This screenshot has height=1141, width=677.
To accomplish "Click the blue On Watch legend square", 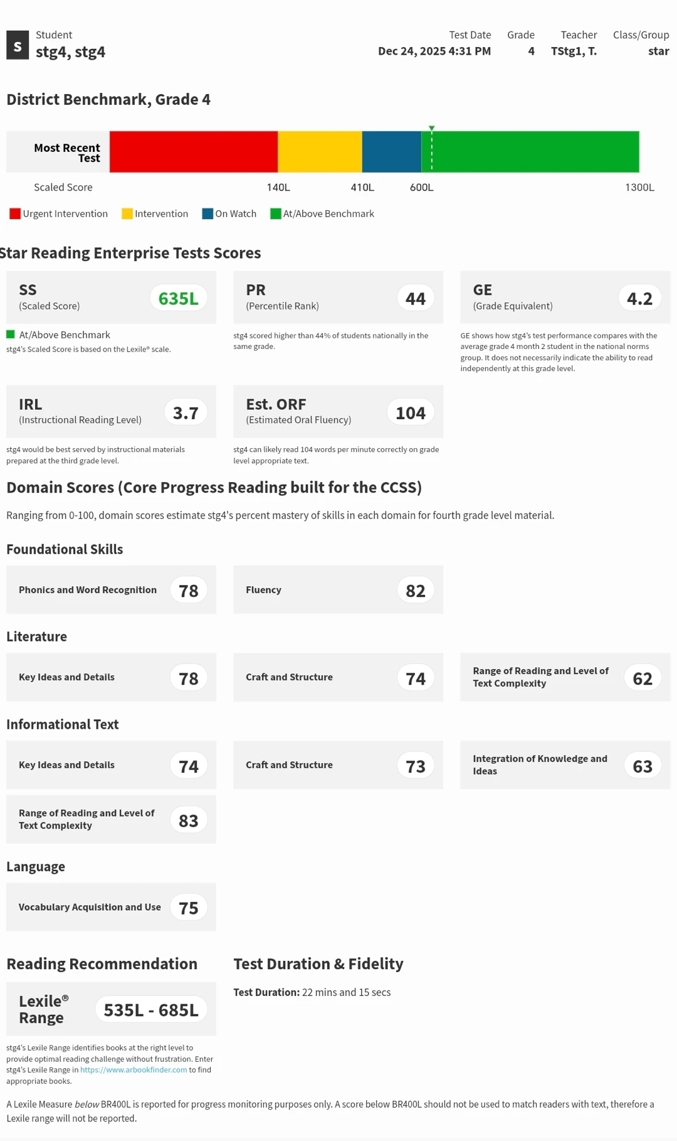I will (207, 214).
